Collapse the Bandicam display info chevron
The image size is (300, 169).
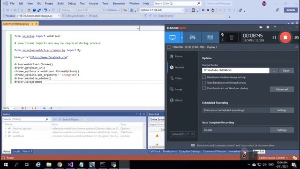(297, 47)
